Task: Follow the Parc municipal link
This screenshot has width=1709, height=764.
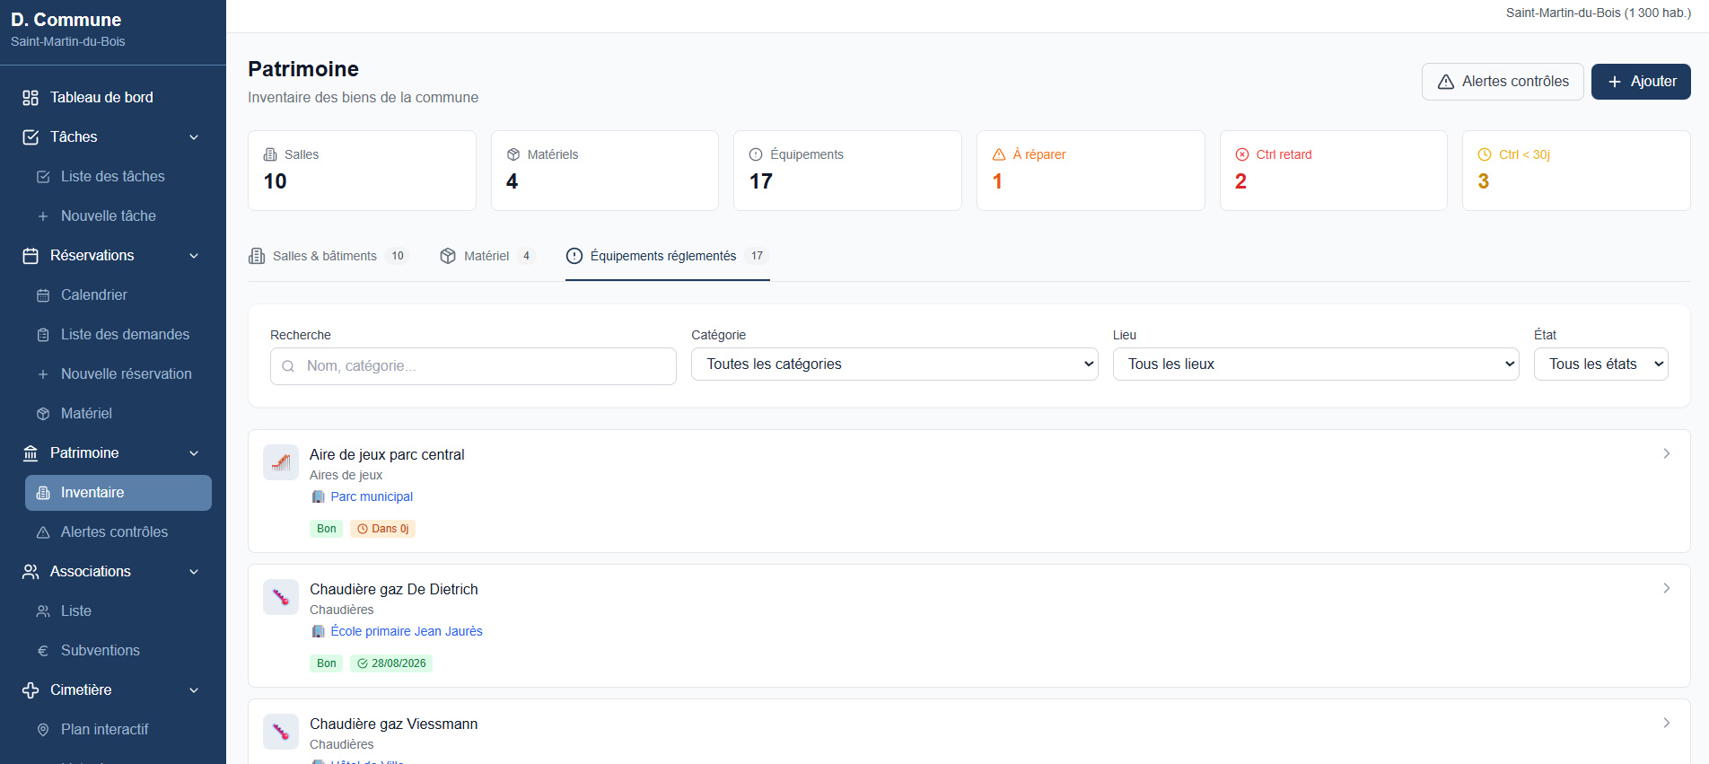Action: (372, 497)
